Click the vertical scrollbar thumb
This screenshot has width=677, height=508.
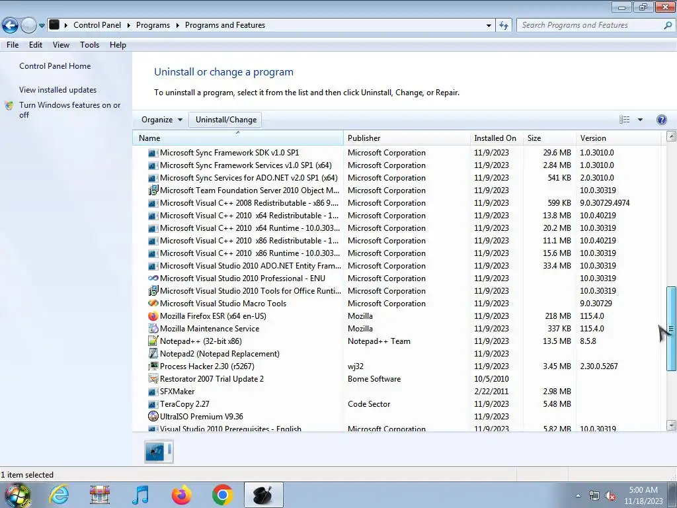point(671,328)
